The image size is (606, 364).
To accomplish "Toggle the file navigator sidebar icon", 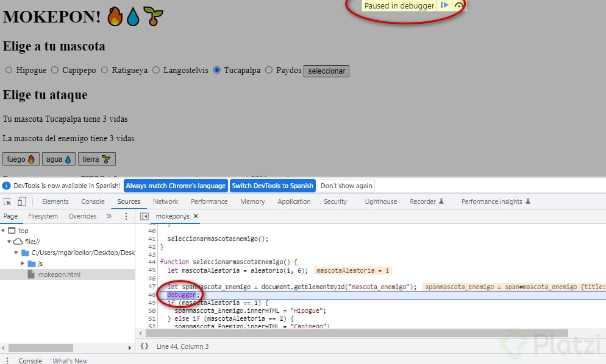I will click(x=144, y=216).
